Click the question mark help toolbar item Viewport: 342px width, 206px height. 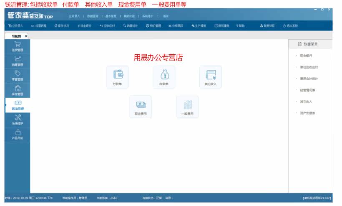point(240,26)
